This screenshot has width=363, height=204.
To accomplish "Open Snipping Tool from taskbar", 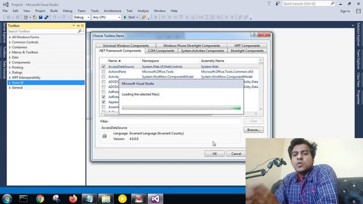I will (x=56, y=199).
